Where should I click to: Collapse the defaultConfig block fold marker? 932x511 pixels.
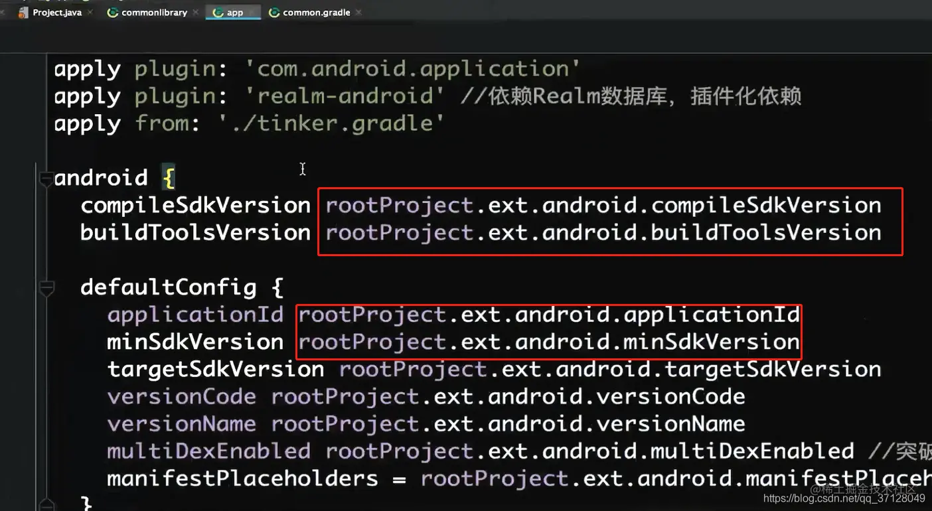click(x=46, y=289)
